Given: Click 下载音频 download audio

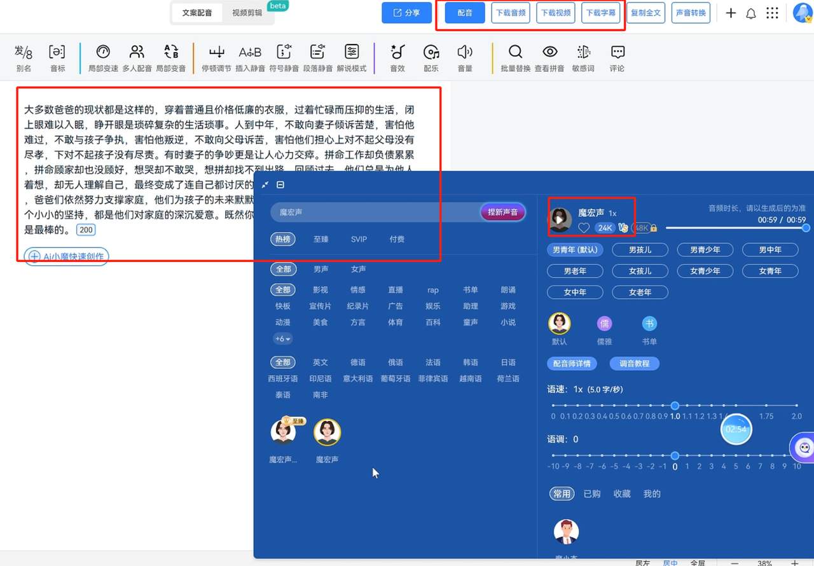Looking at the screenshot, I should pyautogui.click(x=511, y=13).
